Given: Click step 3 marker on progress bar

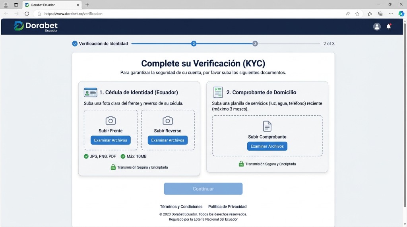Looking at the screenshot, I should pyautogui.click(x=255, y=44).
